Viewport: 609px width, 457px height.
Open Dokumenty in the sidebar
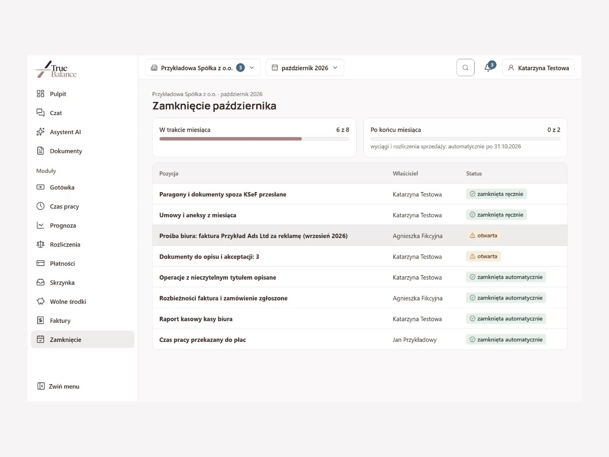(66, 151)
